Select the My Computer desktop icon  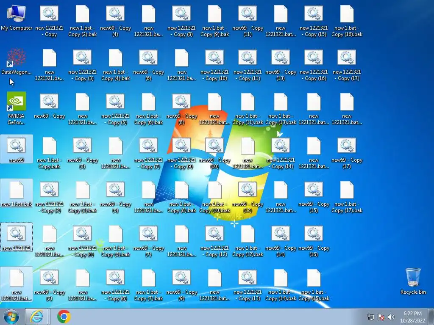[17, 18]
